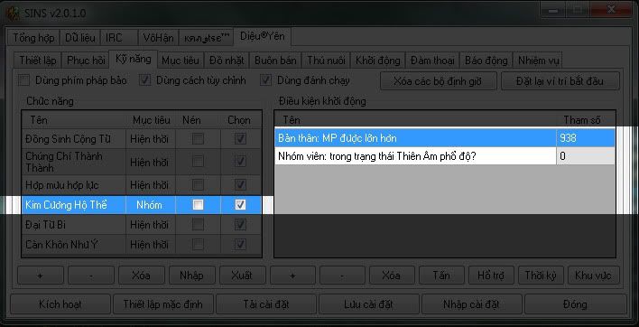This screenshot has width=639, height=327.
Task: Open the Buôn bán sub-tab
Action: [x=275, y=61]
